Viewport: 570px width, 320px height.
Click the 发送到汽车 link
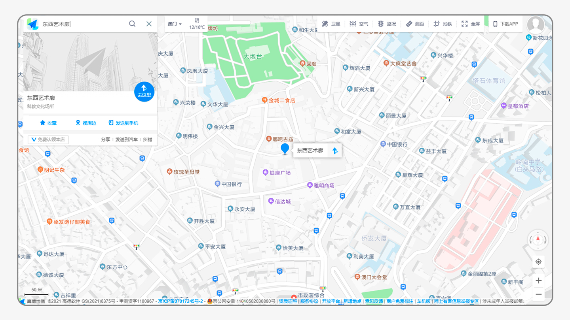[x=127, y=139]
